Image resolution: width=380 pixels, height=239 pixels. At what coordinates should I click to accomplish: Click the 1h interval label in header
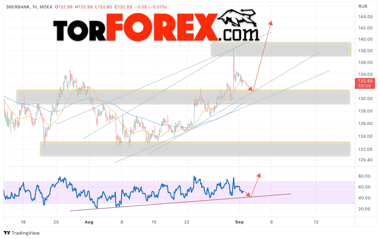(35, 7)
